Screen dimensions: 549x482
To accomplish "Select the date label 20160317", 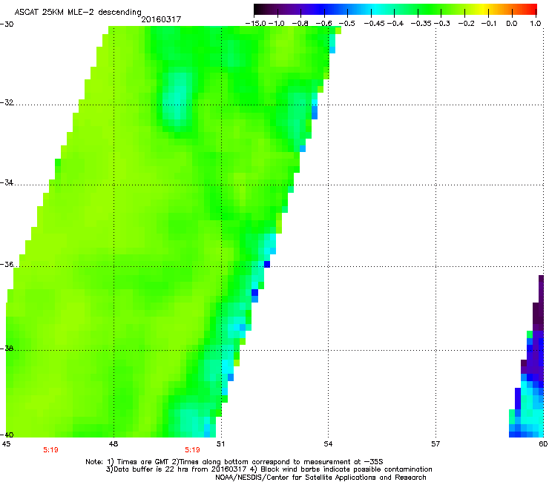I will pyautogui.click(x=161, y=19).
